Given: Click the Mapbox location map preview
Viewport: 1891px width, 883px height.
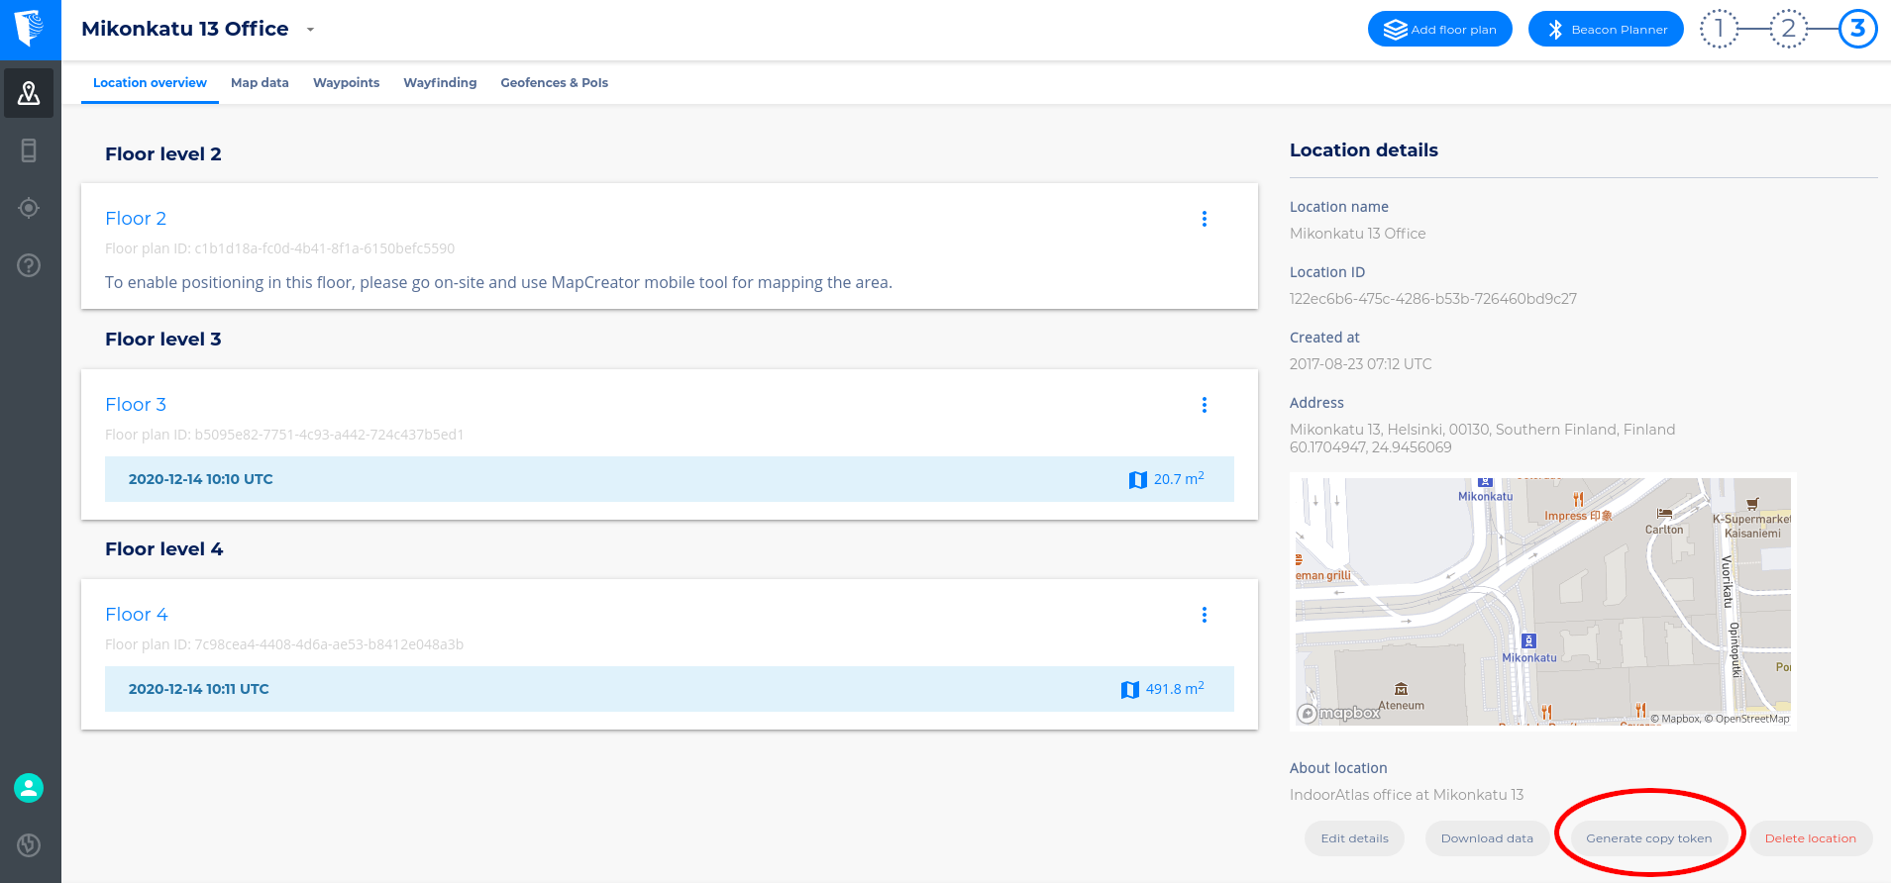Looking at the screenshot, I should 1542,602.
